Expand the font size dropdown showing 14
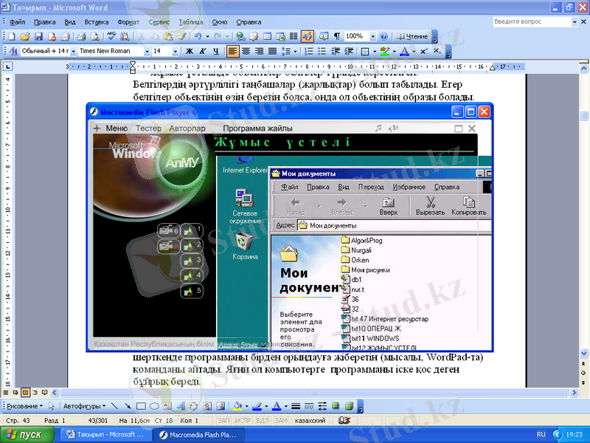 tap(175, 52)
